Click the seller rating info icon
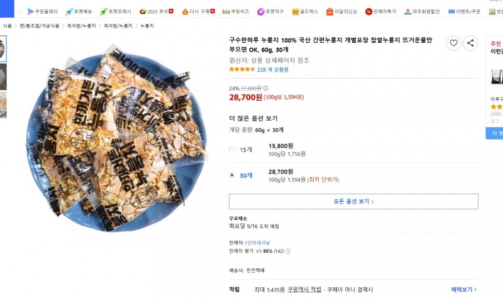 pyautogui.click(x=288, y=251)
